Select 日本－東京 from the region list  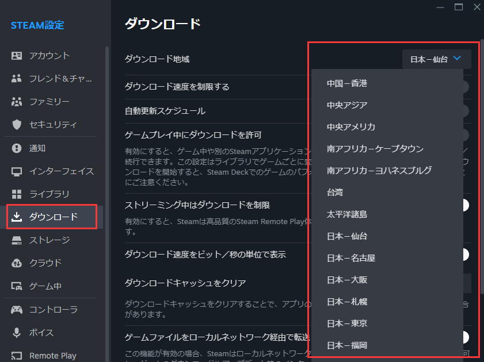pyautogui.click(x=347, y=324)
